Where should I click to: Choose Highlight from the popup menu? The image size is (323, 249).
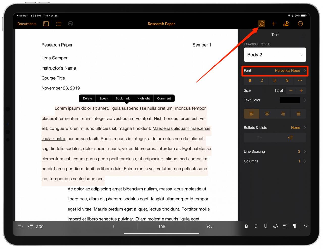143,98
